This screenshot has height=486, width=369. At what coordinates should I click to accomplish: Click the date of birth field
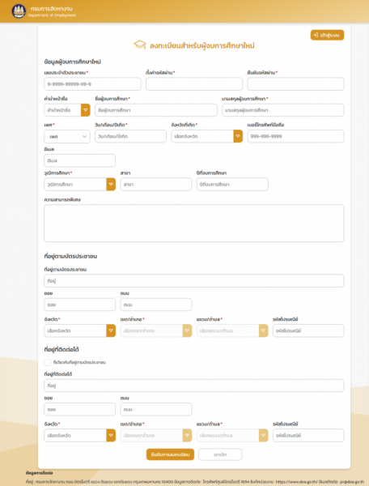click(x=130, y=136)
